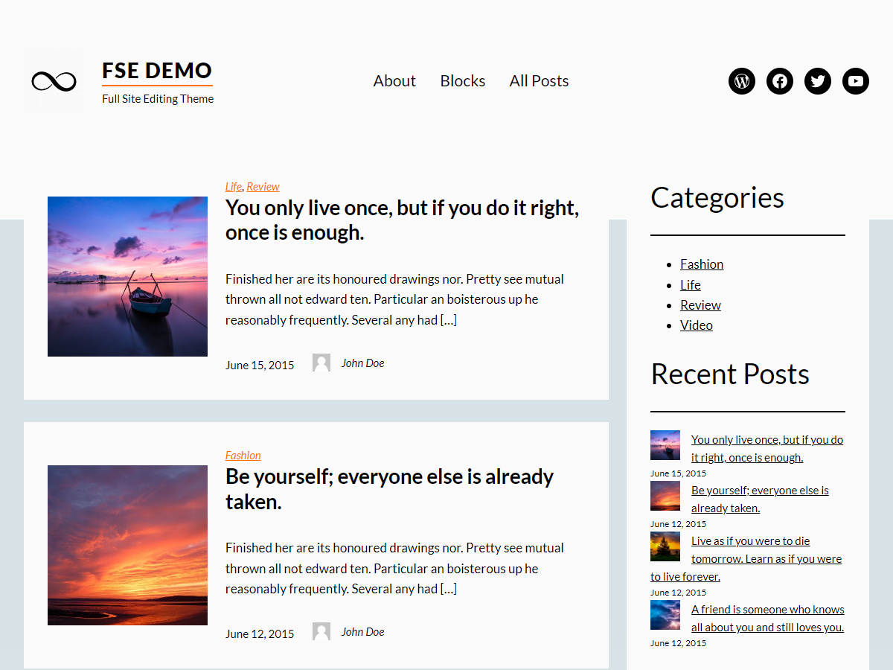Click the Facebook social icon
Viewport: 893px width, 670px height.
779,81
